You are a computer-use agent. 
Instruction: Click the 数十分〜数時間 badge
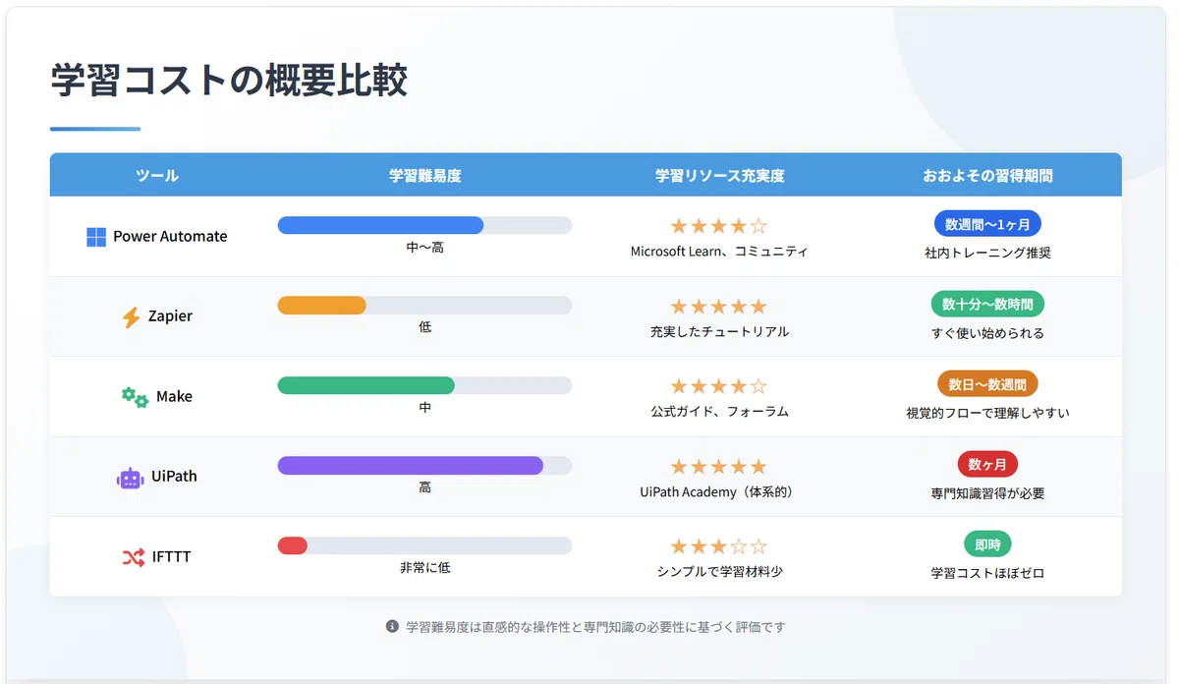987,304
